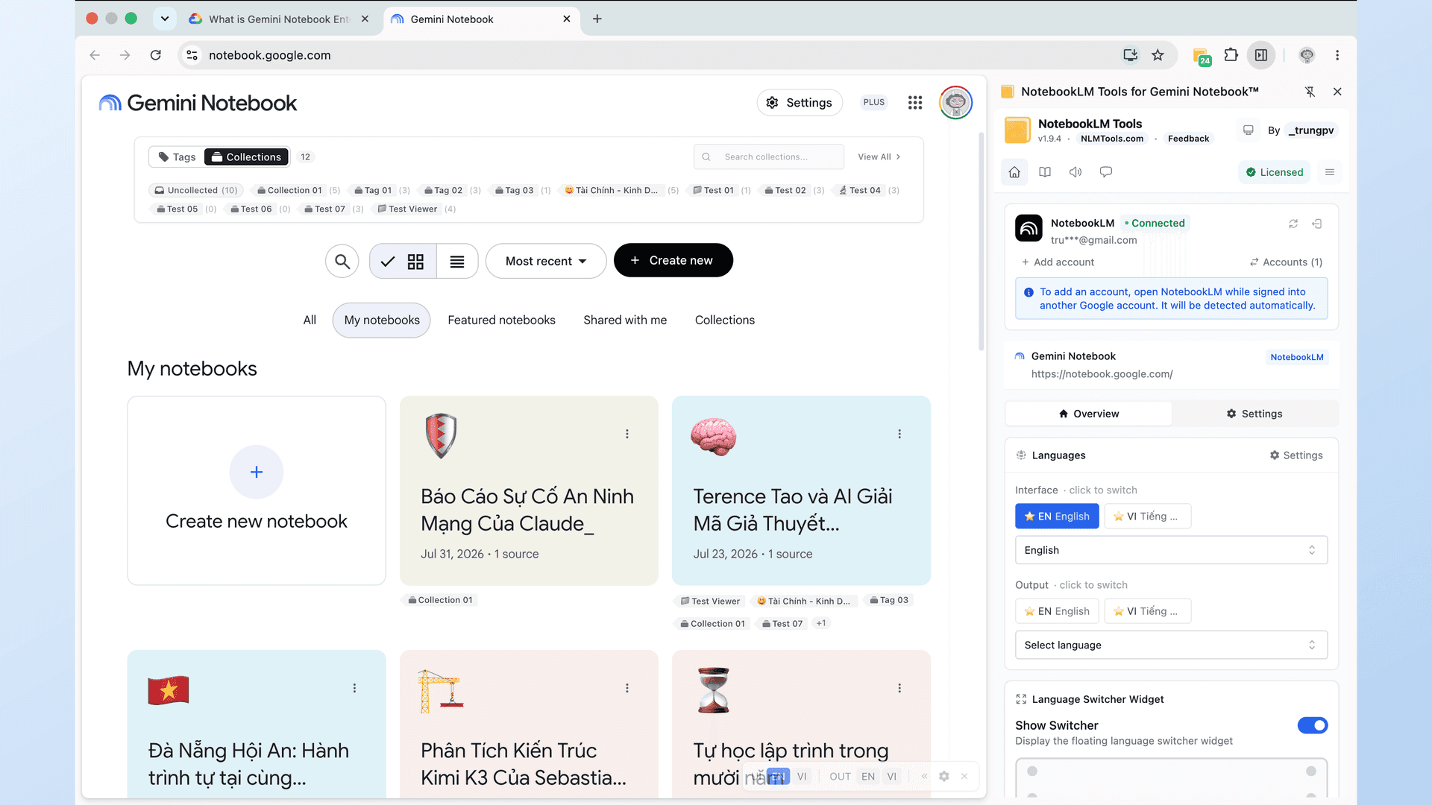Open Languages section Settings link
The height and width of the screenshot is (805, 1432).
point(1296,455)
